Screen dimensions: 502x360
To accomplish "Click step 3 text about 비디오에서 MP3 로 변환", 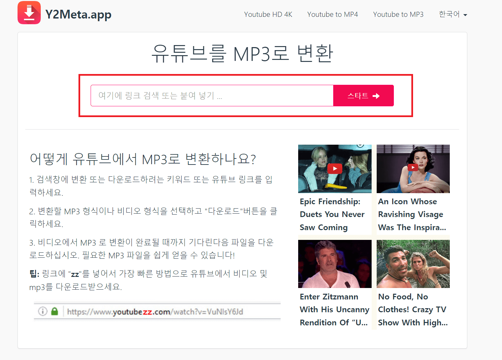I will point(152,248).
